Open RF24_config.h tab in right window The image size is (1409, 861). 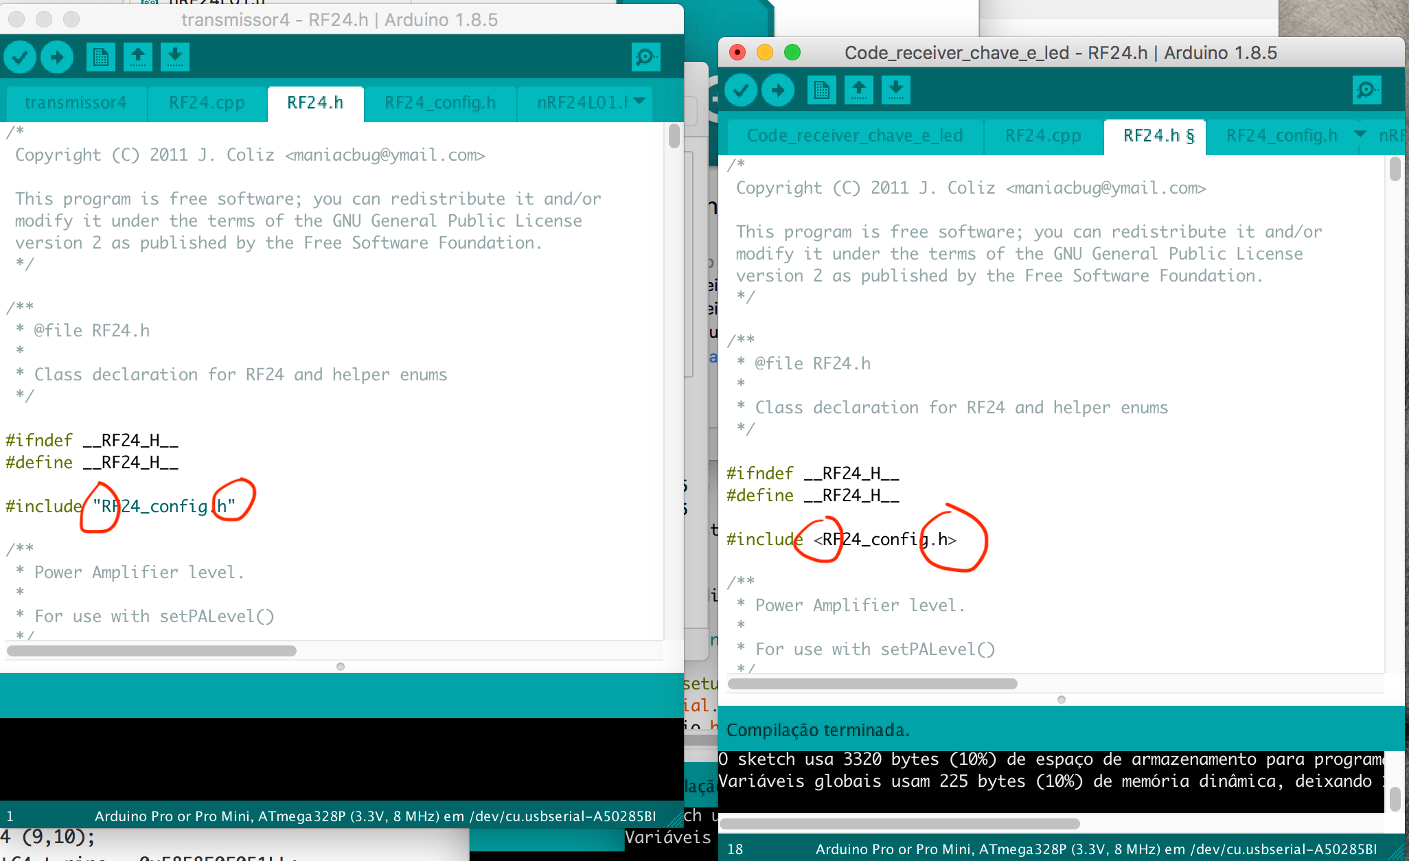(1281, 136)
